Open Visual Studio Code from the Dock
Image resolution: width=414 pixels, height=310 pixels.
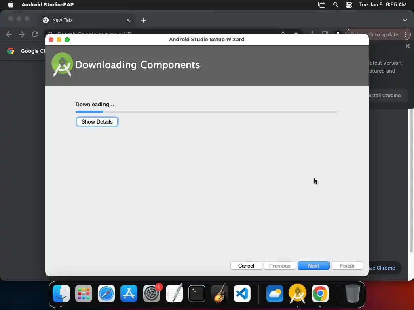242,293
